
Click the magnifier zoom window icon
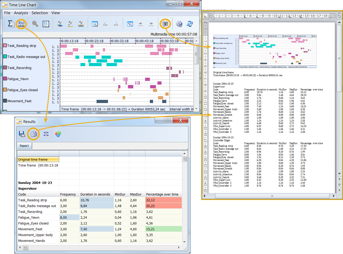coord(95,24)
